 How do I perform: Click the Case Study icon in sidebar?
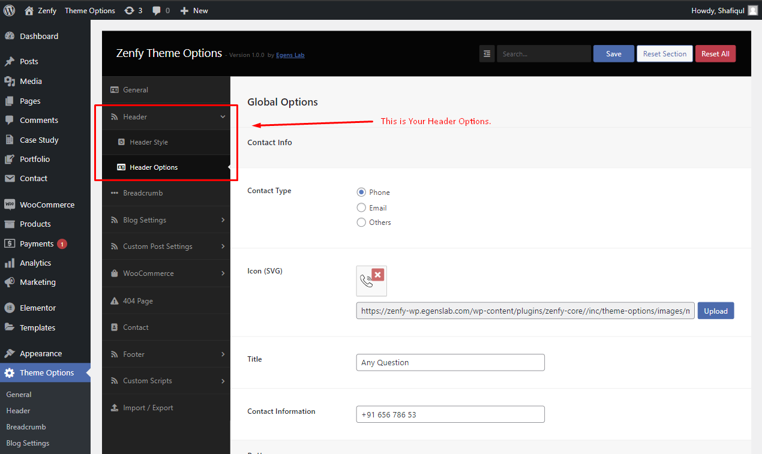click(10, 140)
